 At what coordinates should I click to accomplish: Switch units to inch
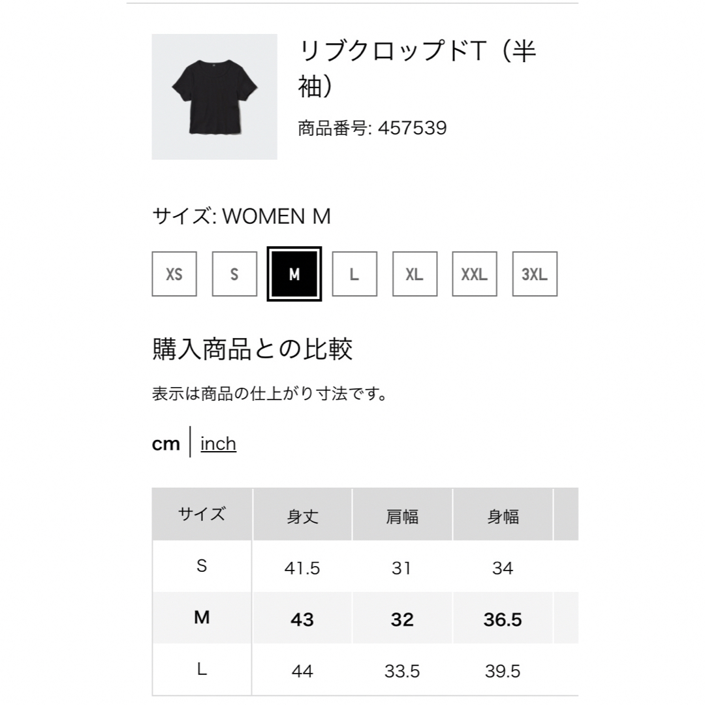(219, 444)
